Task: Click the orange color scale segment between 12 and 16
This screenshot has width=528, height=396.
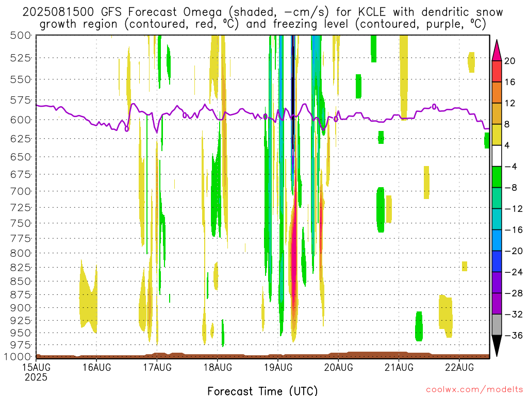Action: 497,93
